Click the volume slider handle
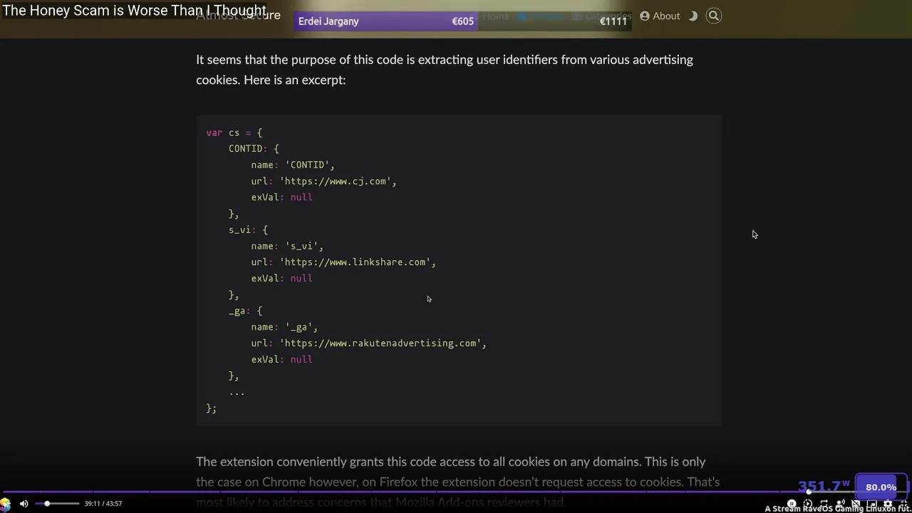 [x=47, y=504]
